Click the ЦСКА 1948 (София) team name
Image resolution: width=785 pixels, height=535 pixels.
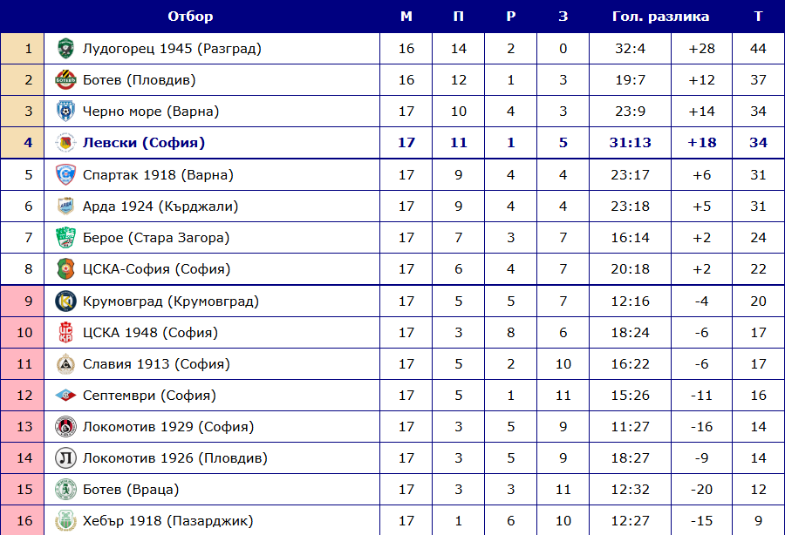pos(150,333)
